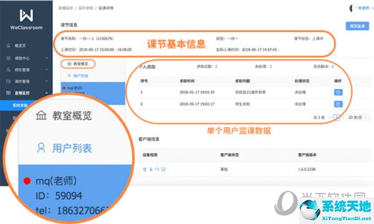Viewport: 374px width, 224px height.
Task: Go to the previous page arrow
Action: pyautogui.click(x=330, y=118)
